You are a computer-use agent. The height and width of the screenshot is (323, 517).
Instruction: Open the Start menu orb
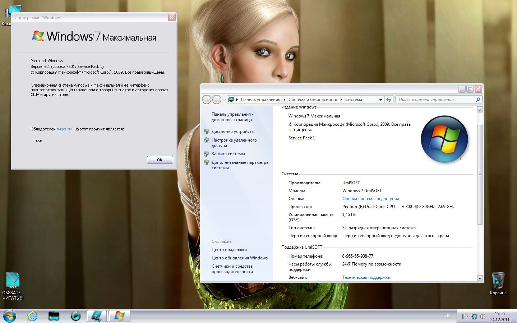click(9, 316)
